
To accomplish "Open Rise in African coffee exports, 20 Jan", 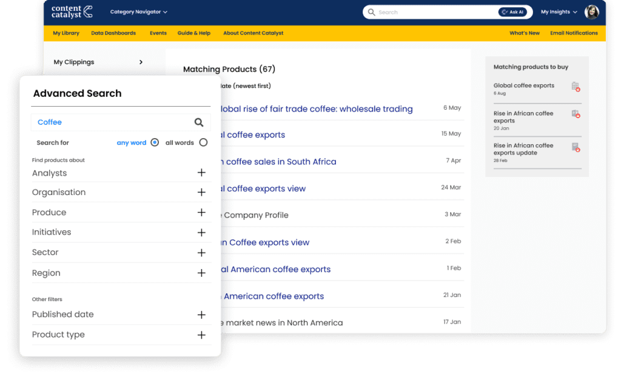I will click(523, 117).
